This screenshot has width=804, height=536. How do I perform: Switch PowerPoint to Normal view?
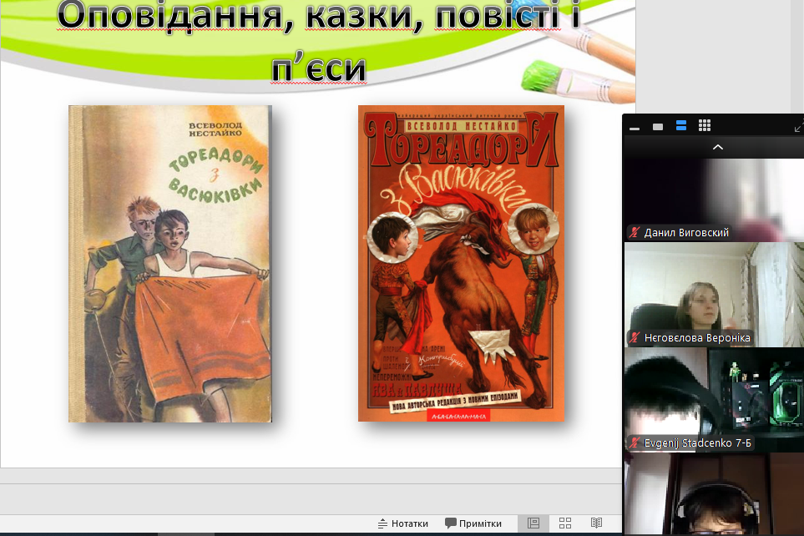tap(533, 523)
